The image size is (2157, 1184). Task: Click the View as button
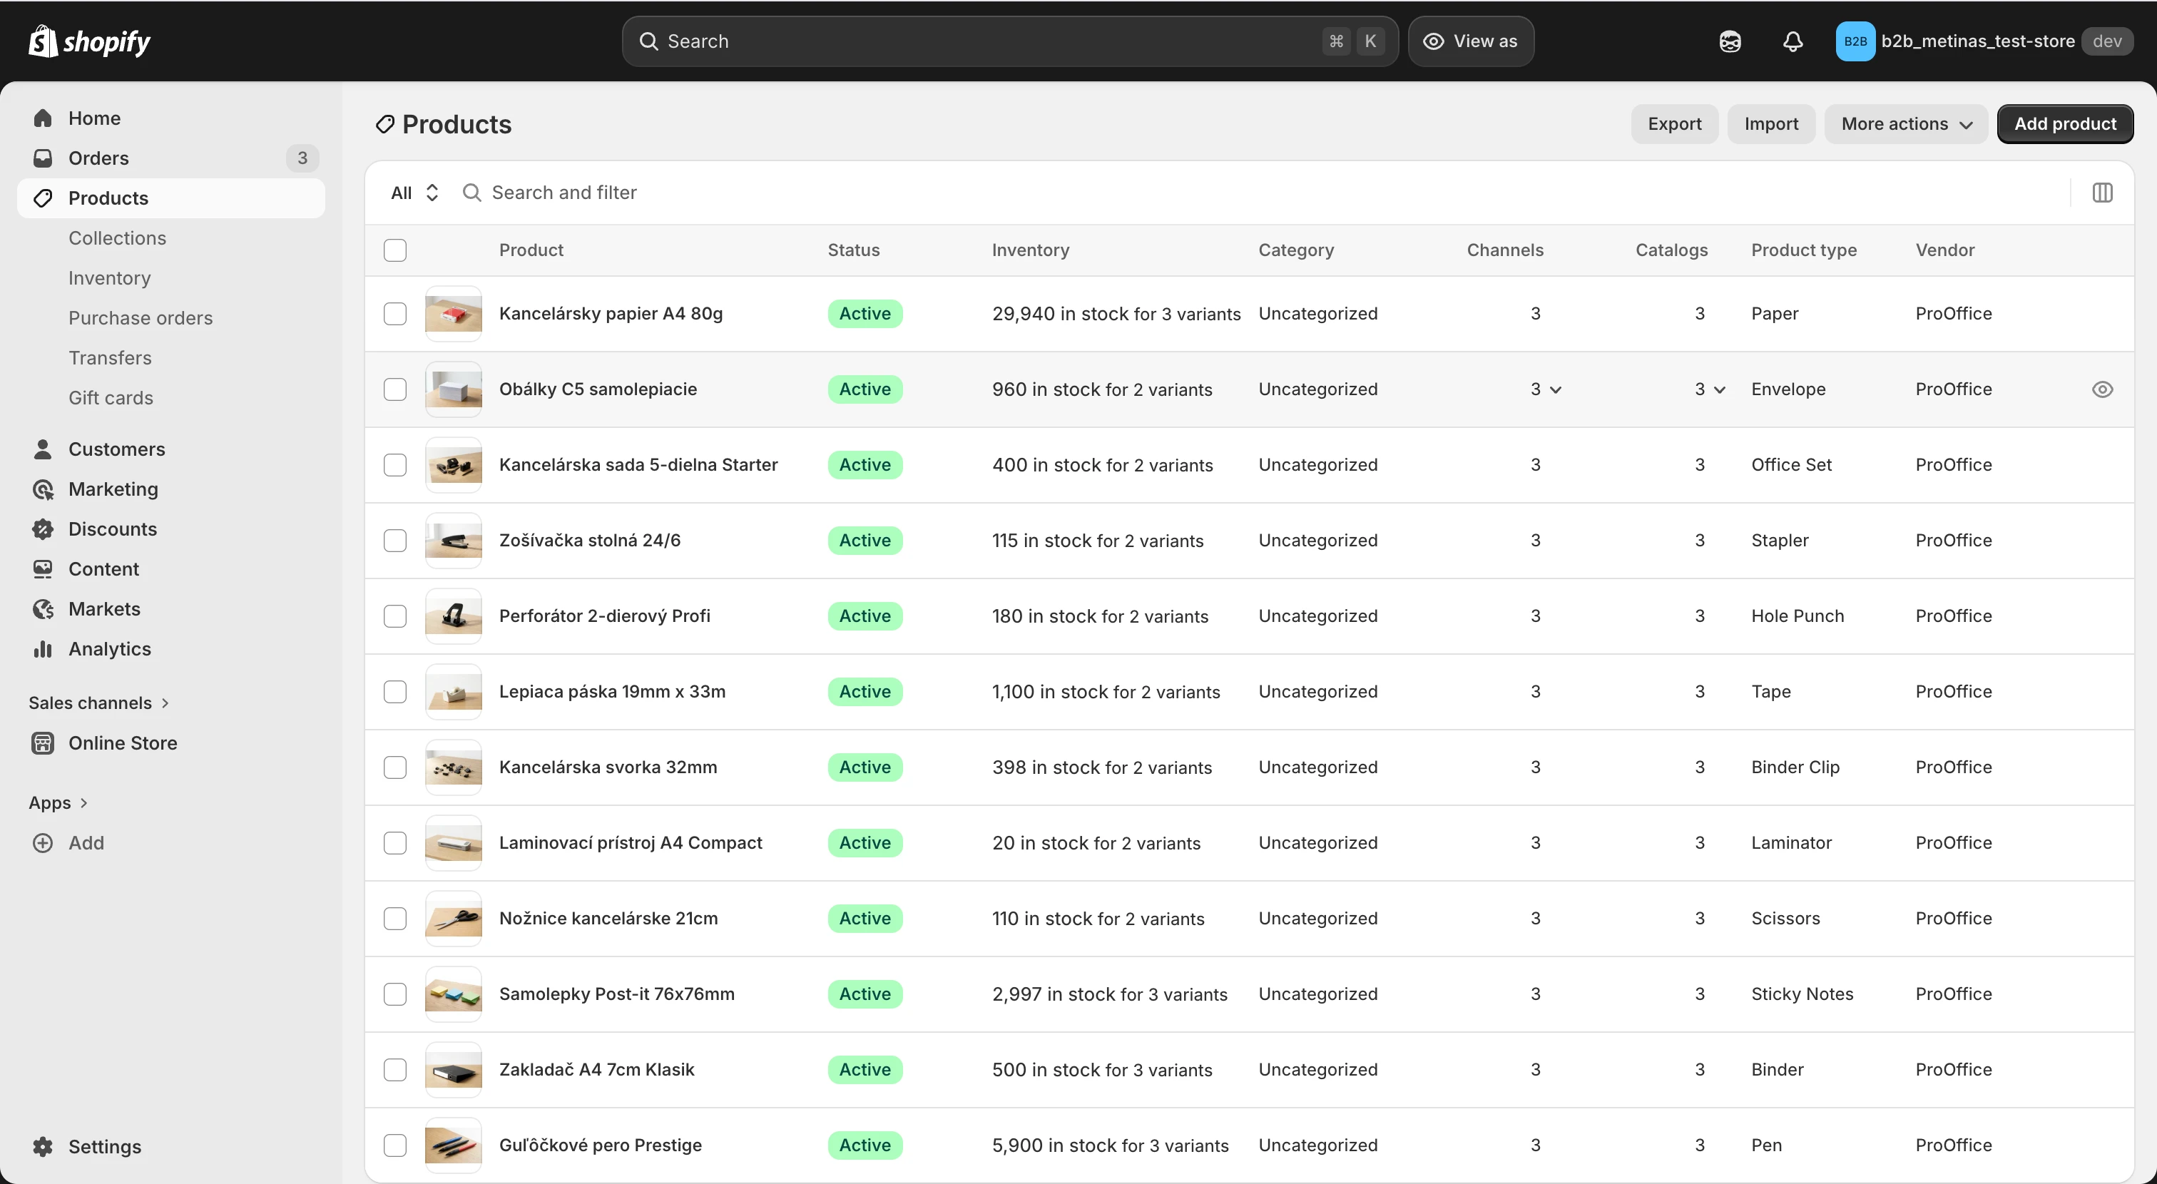1470,41
